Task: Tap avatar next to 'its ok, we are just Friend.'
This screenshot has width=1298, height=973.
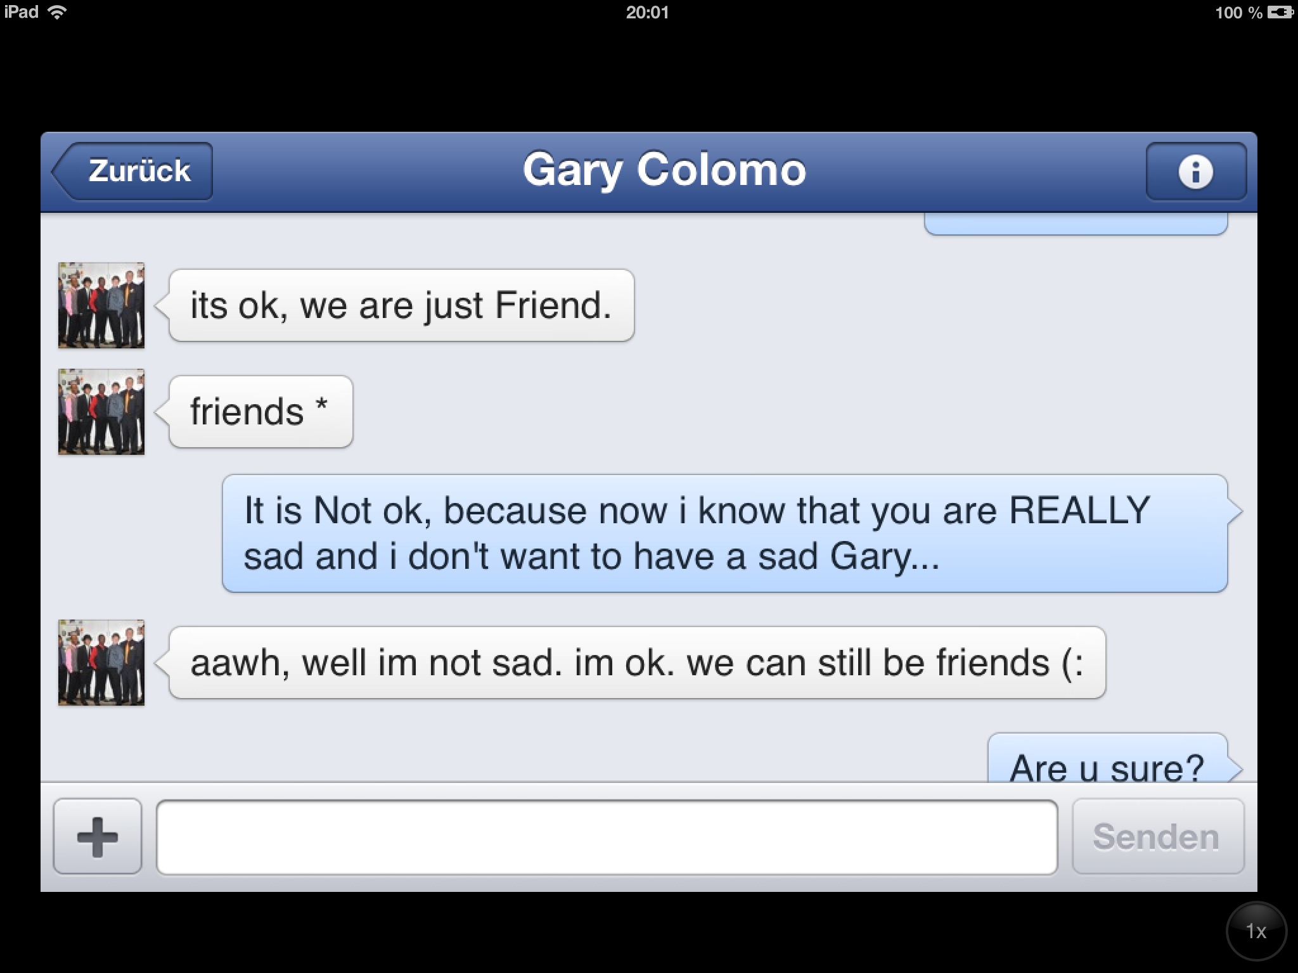Action: (101, 305)
